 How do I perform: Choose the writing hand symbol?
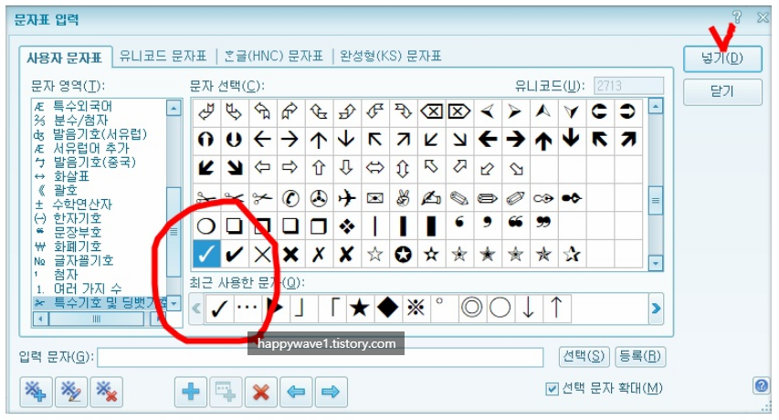click(431, 198)
